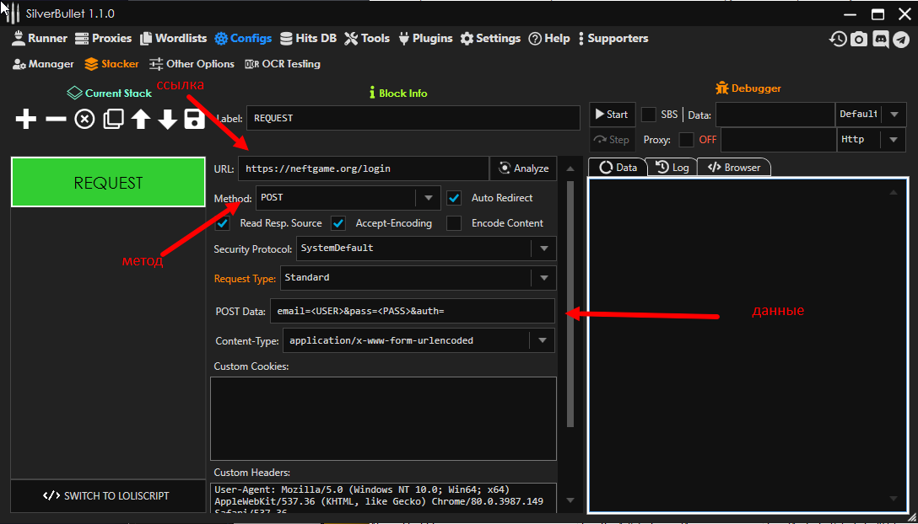This screenshot has height=524, width=918.
Task: Open the Runner section
Action: 40,39
